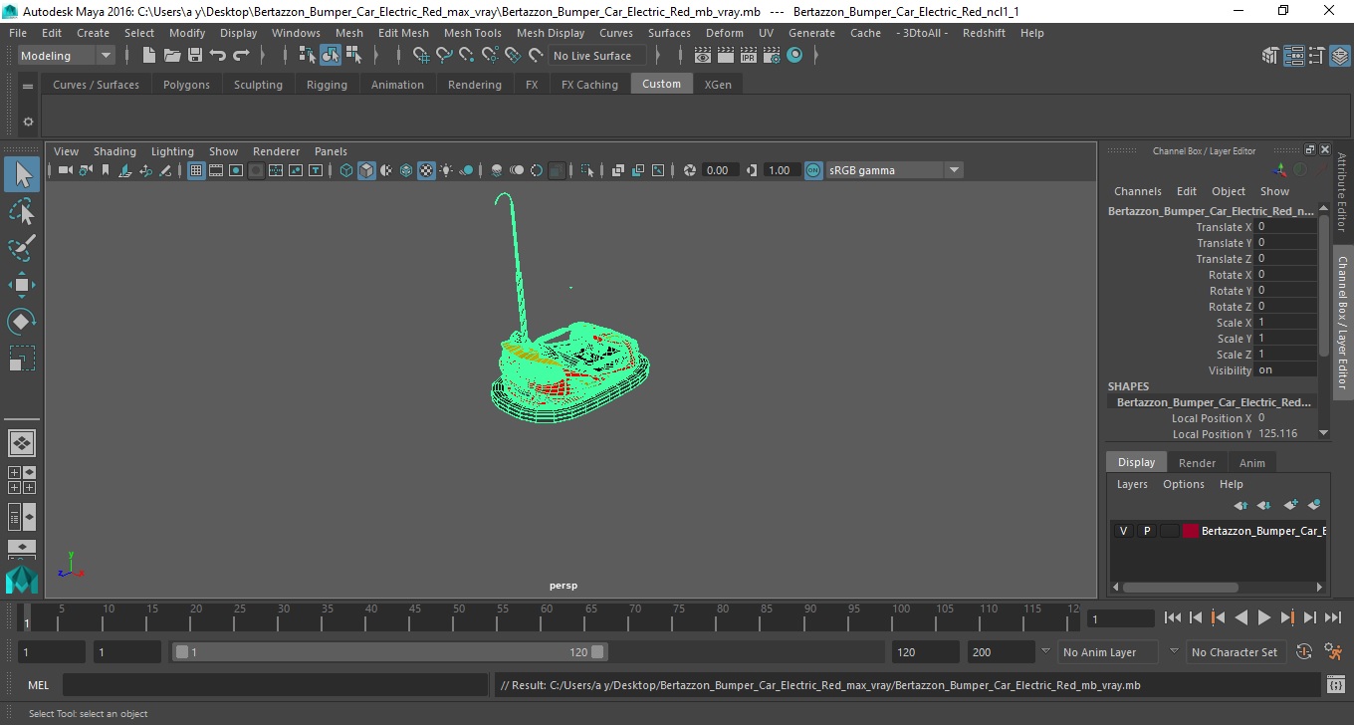Activate the Move tool in Tool Box
This screenshot has width=1354, height=725.
click(x=22, y=285)
